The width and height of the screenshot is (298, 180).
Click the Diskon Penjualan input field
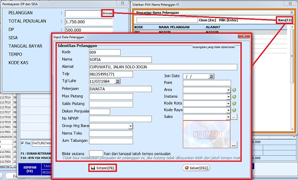100,112
